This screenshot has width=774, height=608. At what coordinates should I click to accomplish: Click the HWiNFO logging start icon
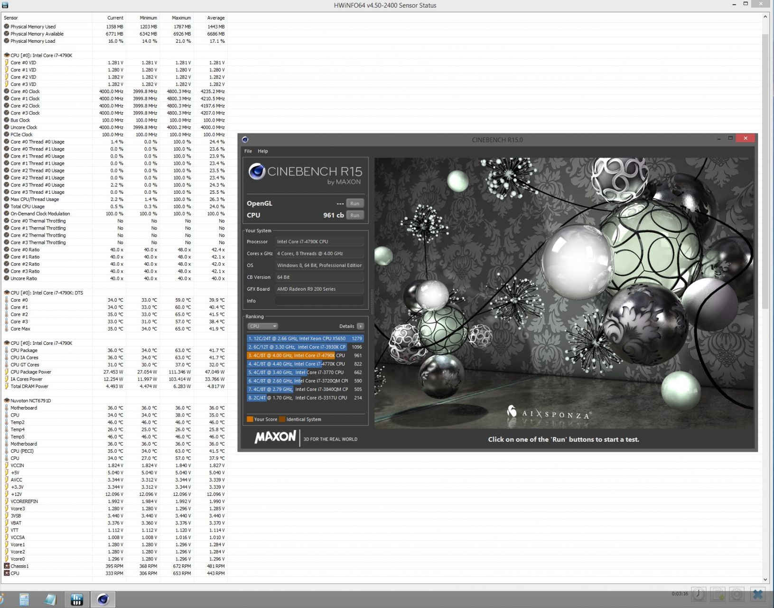(x=718, y=594)
